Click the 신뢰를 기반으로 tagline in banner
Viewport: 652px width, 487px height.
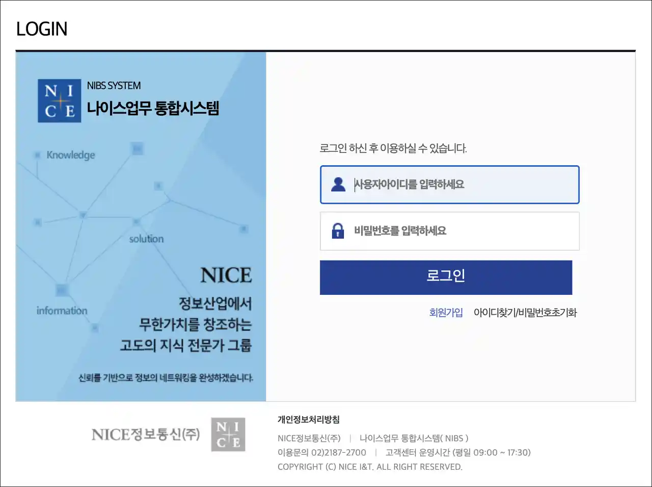click(x=166, y=378)
